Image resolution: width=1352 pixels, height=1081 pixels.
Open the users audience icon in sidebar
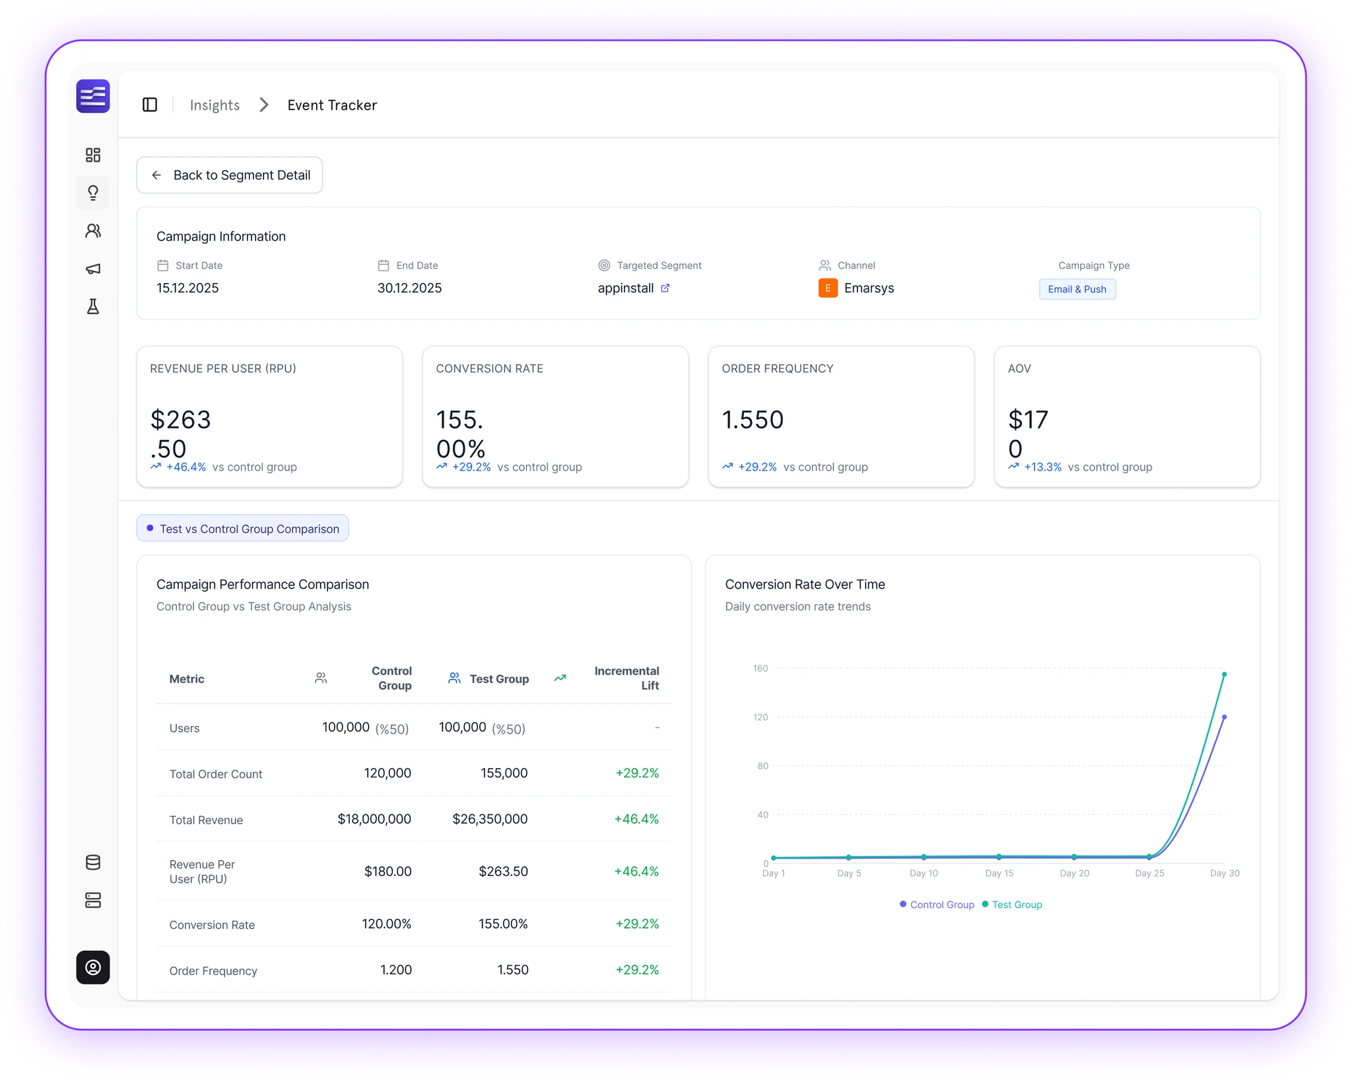93,231
